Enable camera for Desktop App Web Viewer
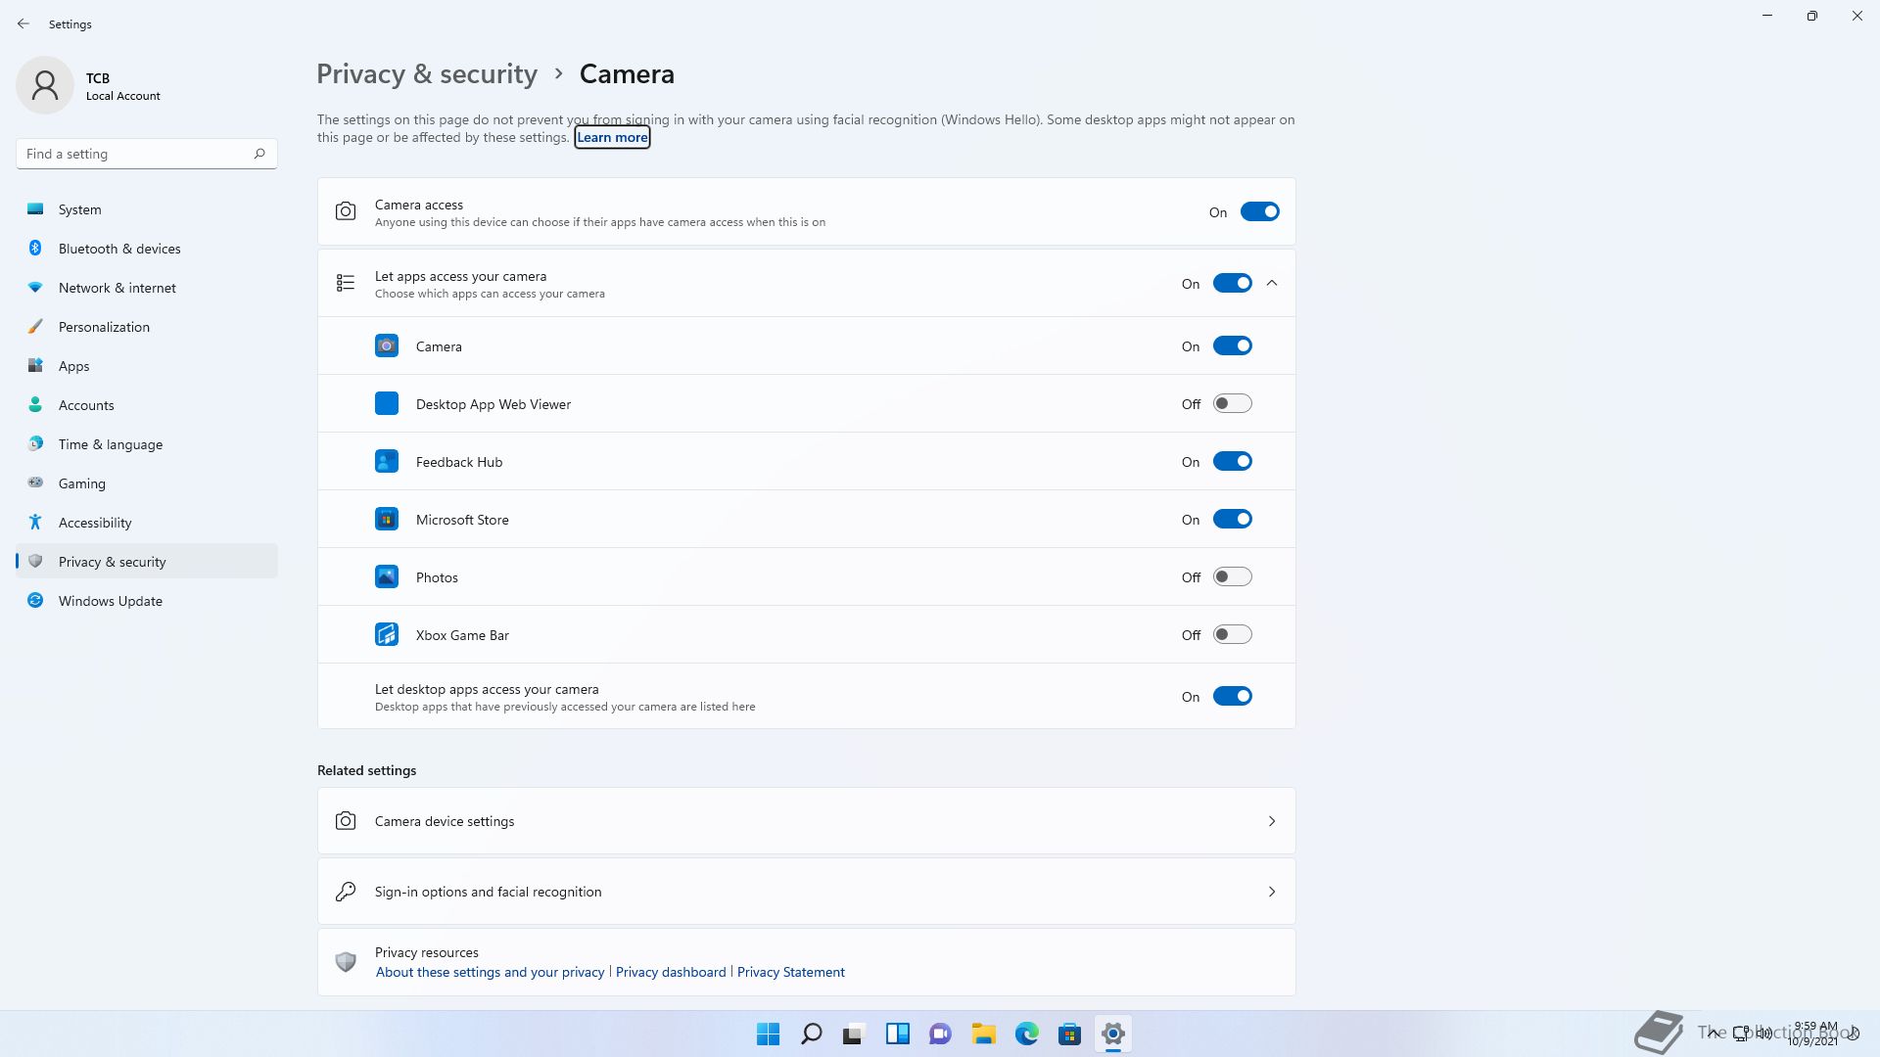 1232,404
